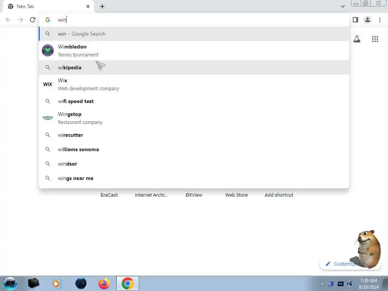
Task: Click the Wimbledon logo icon
Action: pyautogui.click(x=48, y=50)
